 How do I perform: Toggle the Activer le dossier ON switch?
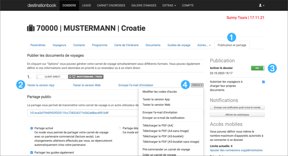pos(258,68)
